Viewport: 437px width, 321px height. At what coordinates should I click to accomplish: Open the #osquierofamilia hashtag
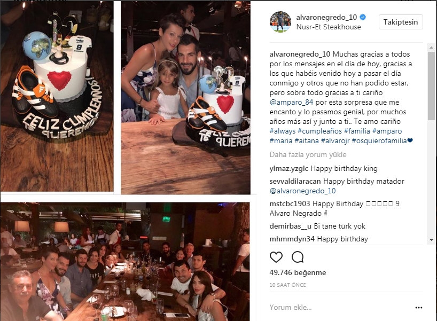[x=379, y=140]
